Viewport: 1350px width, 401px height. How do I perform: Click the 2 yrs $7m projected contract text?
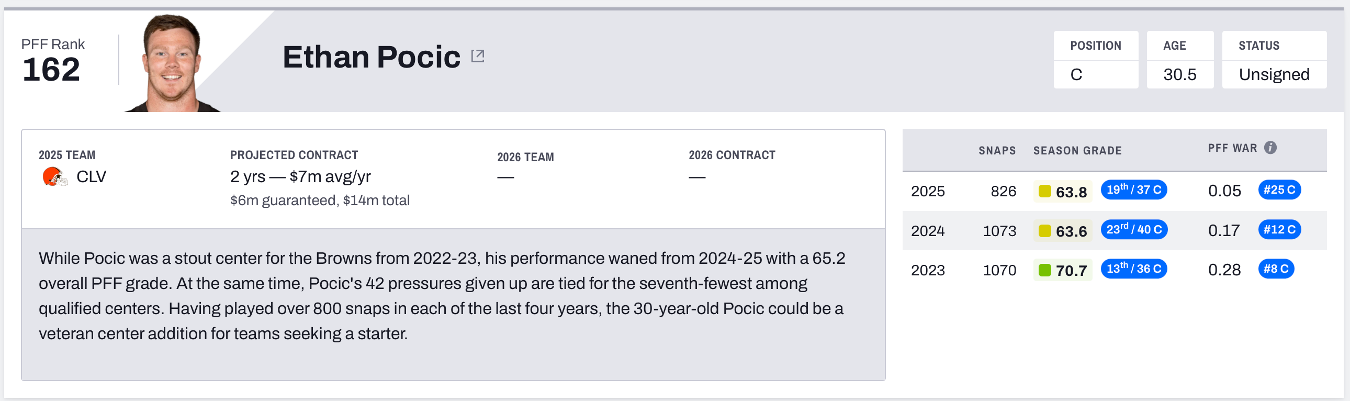[300, 176]
